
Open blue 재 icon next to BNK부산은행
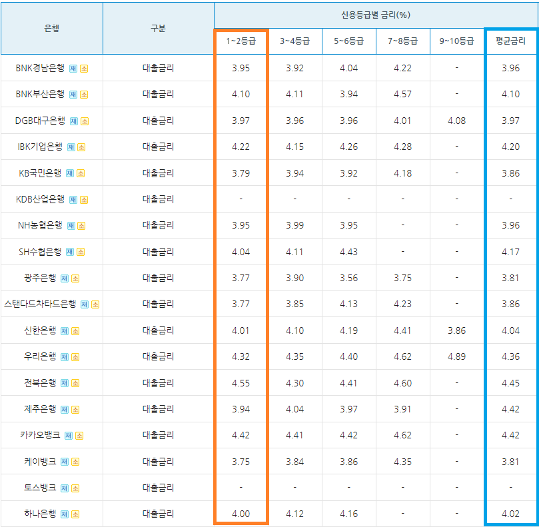point(73,95)
